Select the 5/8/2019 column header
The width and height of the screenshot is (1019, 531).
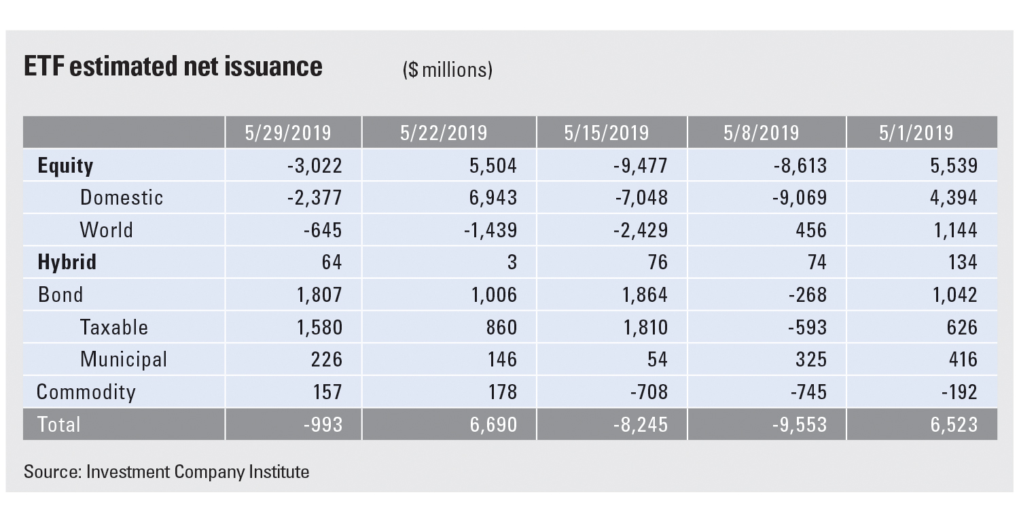[x=766, y=132]
